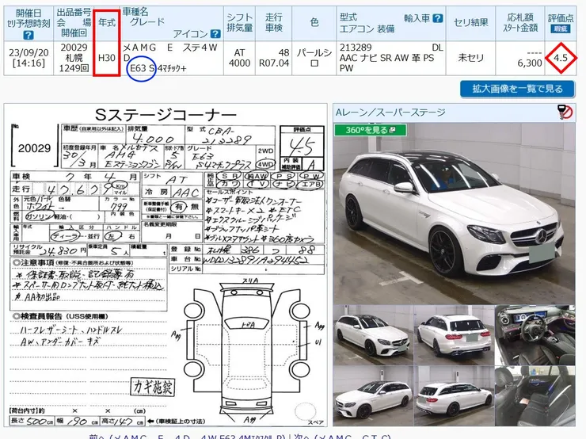This screenshot has height=439, width=586.
Task: Open front-left car thumbnail in second row
Action: click(x=373, y=396)
